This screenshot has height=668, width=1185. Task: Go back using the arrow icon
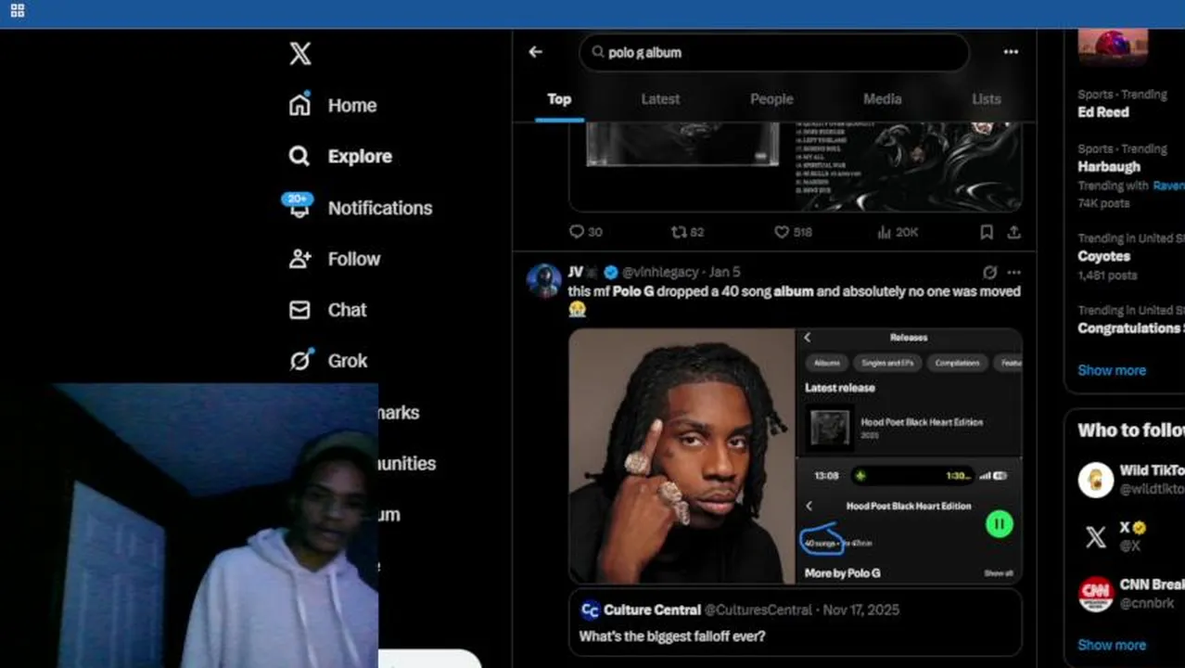tap(535, 52)
